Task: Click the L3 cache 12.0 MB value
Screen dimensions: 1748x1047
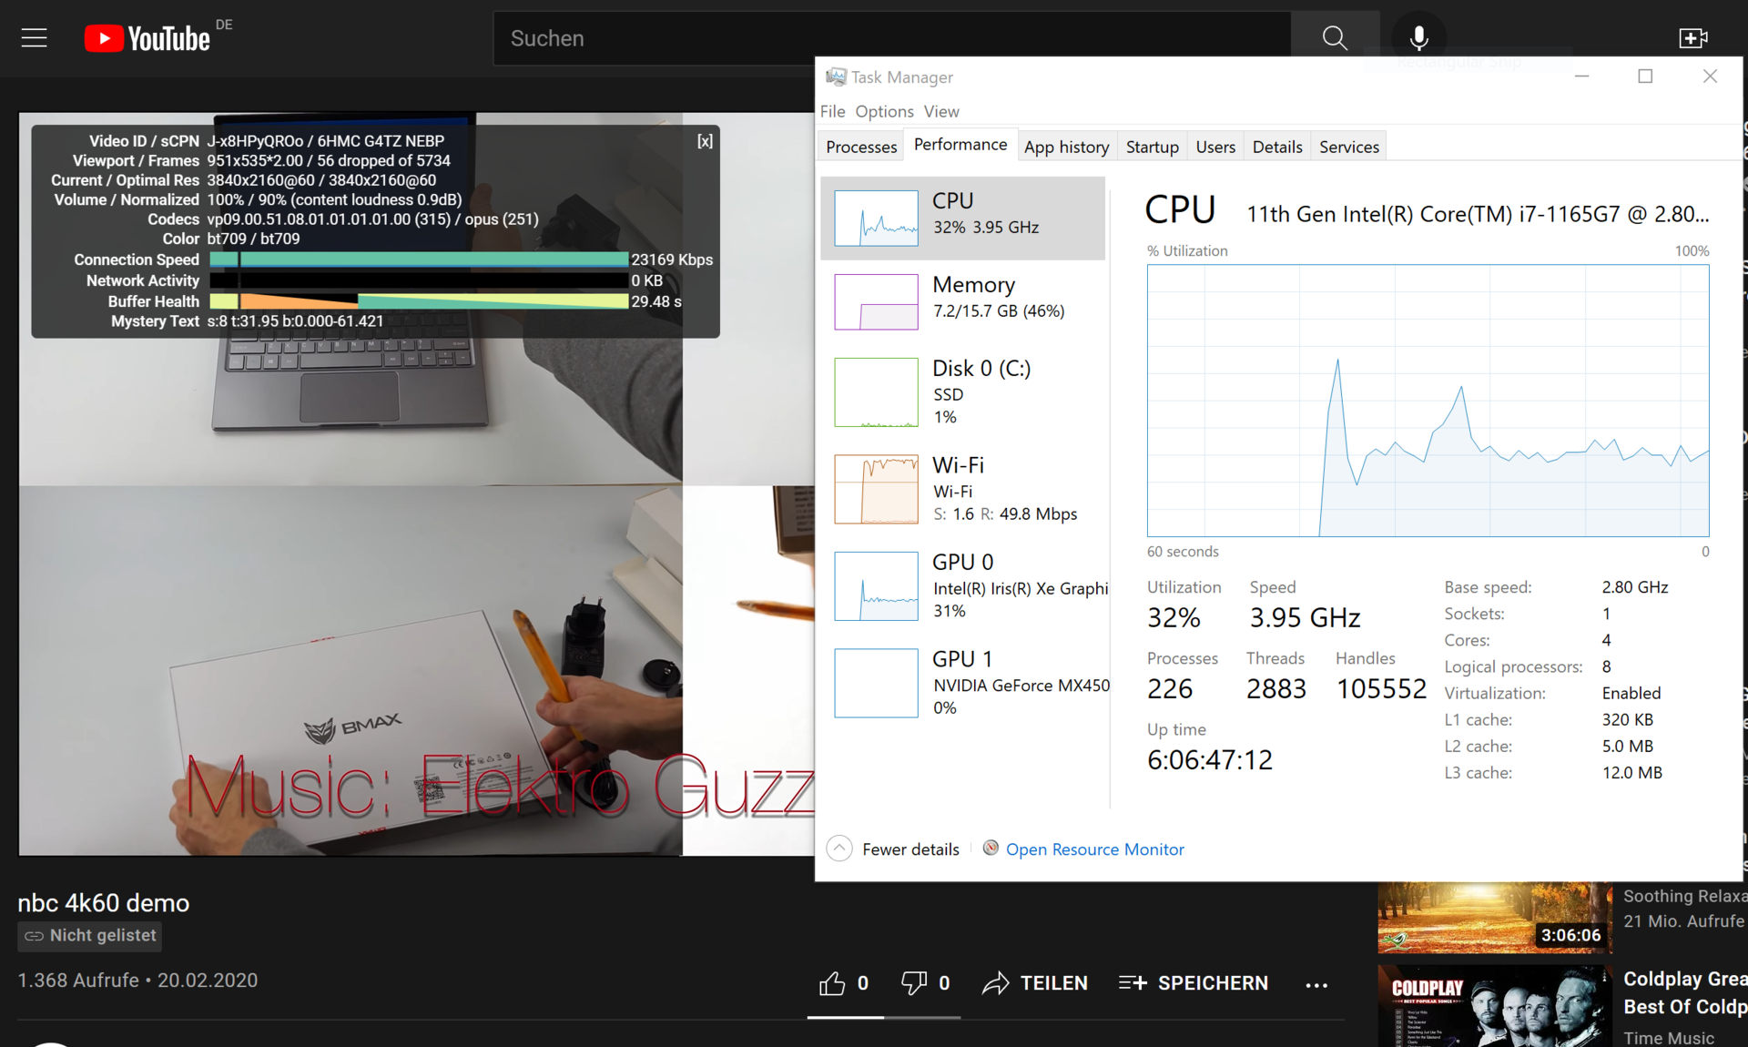Action: tap(1631, 772)
